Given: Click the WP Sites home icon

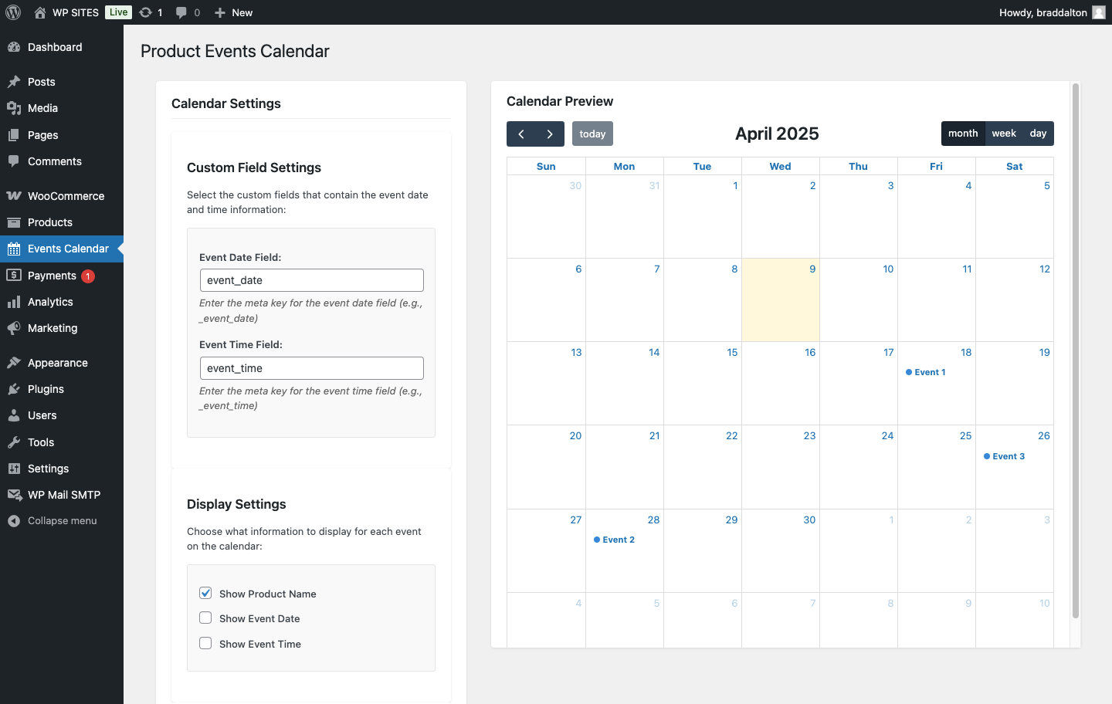Looking at the screenshot, I should click(x=40, y=12).
